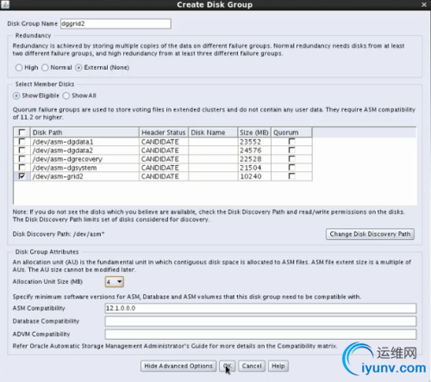Check the /dev/asm-dgrecovery disk checkbox

click(22, 158)
